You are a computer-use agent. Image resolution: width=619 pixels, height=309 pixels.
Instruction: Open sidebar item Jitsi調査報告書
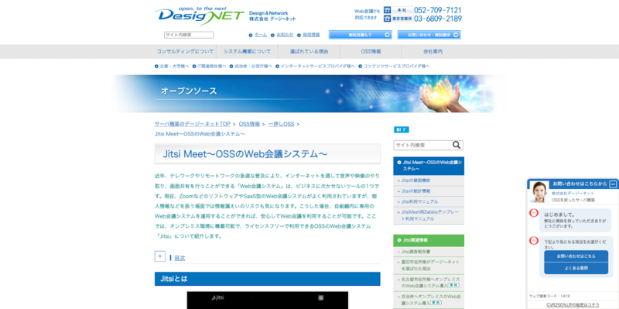point(429,252)
